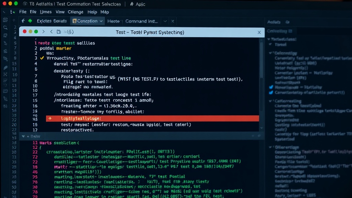
Task: Collapse the topmost tree node in the right panel
Action: (269, 39)
